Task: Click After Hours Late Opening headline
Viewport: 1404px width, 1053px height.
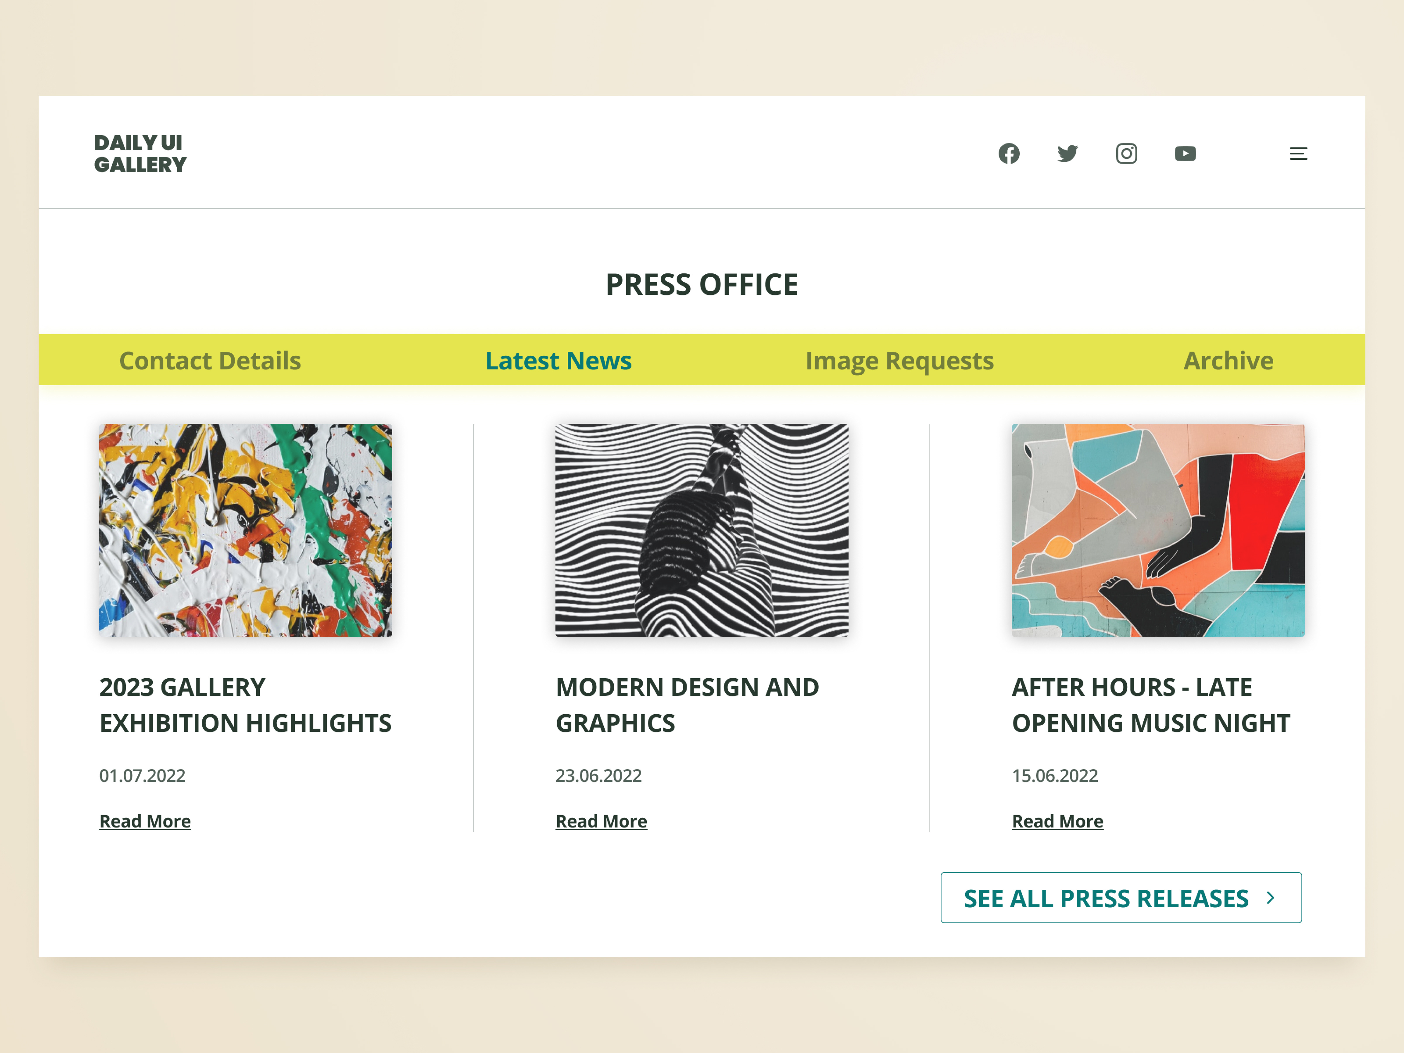Action: click(x=1150, y=705)
